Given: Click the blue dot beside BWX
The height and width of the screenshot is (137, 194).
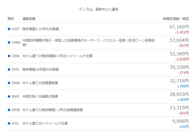Looking at the screenshot, I should tap(9, 96).
